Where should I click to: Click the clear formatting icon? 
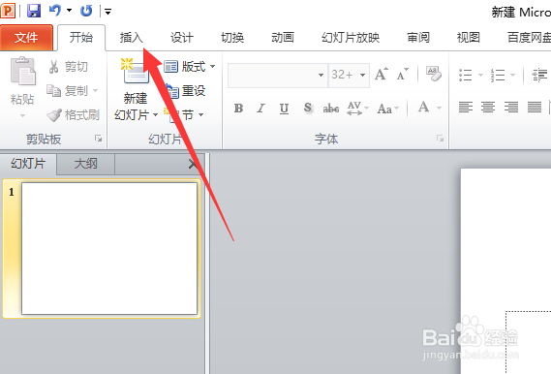point(433,74)
